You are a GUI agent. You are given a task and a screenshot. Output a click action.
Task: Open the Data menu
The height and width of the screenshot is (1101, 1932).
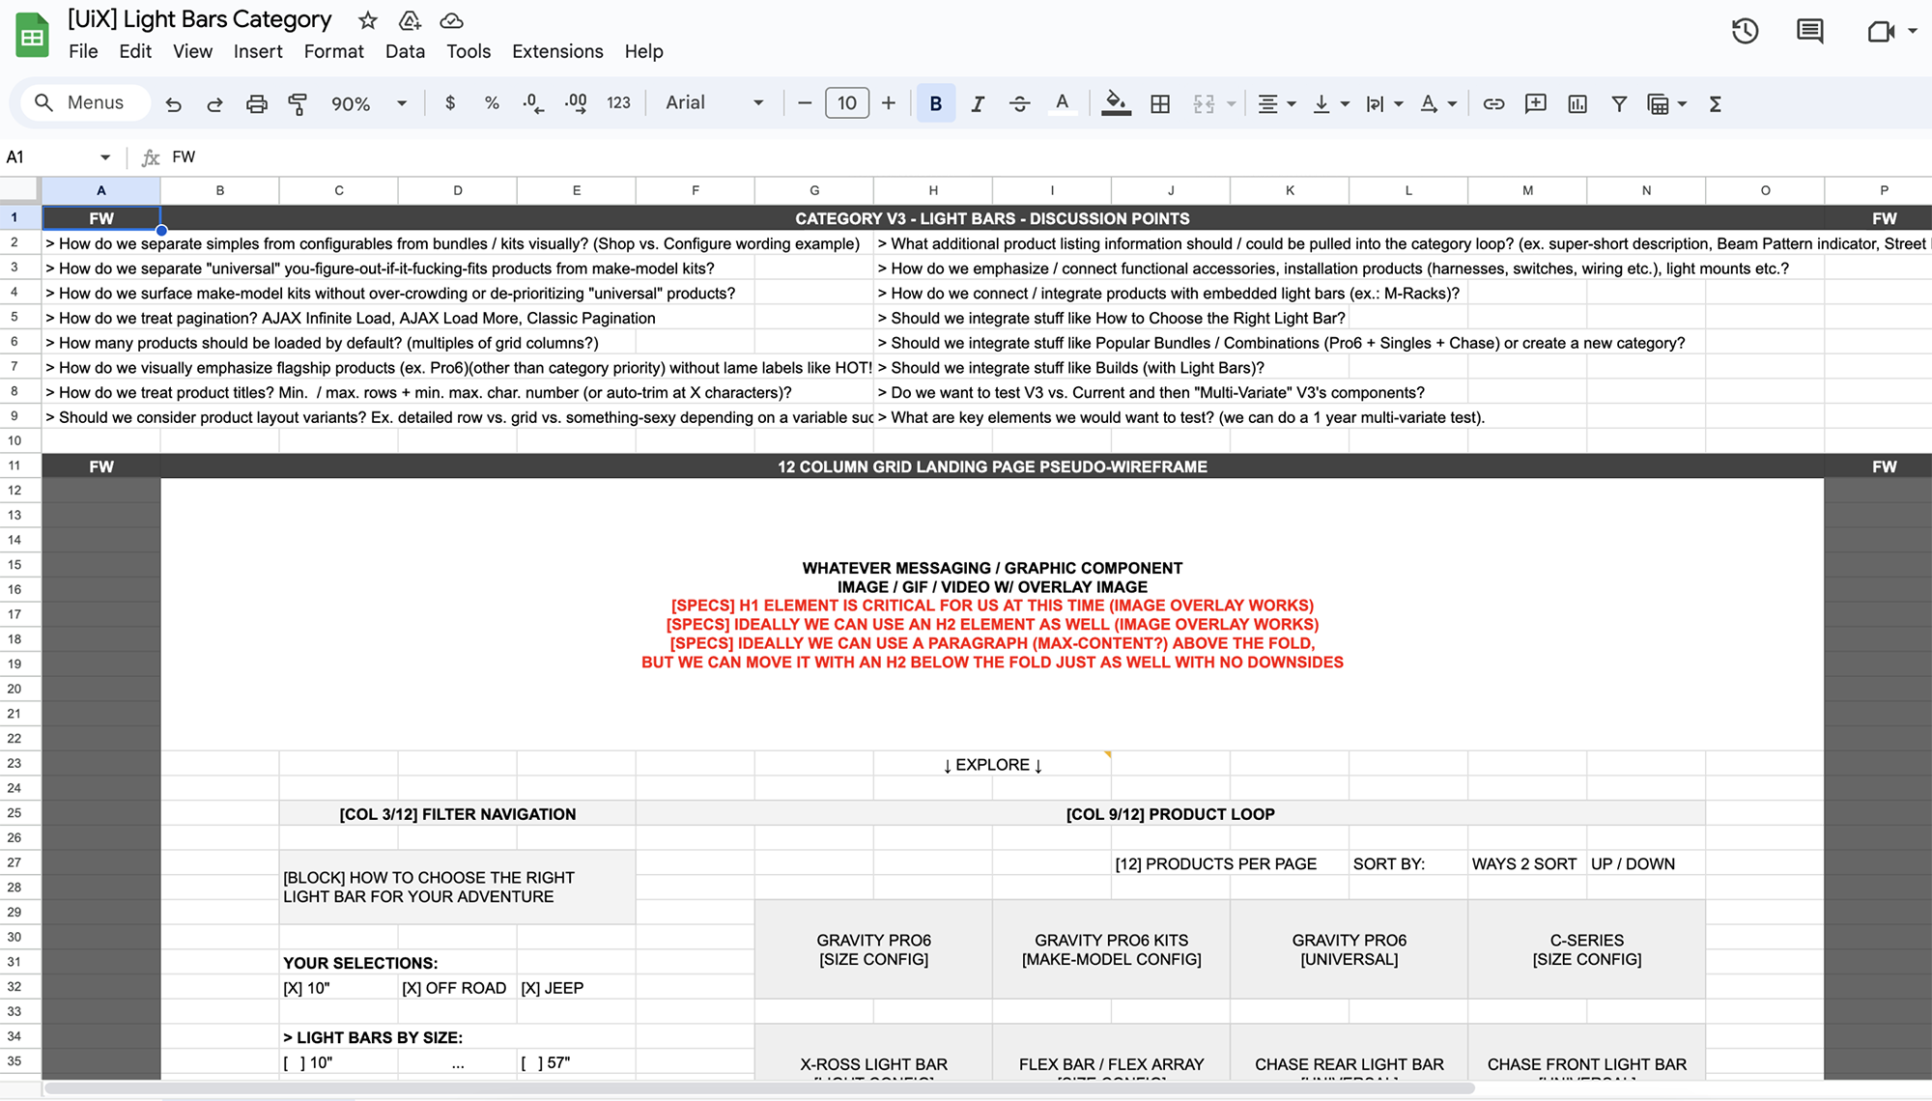point(405,51)
